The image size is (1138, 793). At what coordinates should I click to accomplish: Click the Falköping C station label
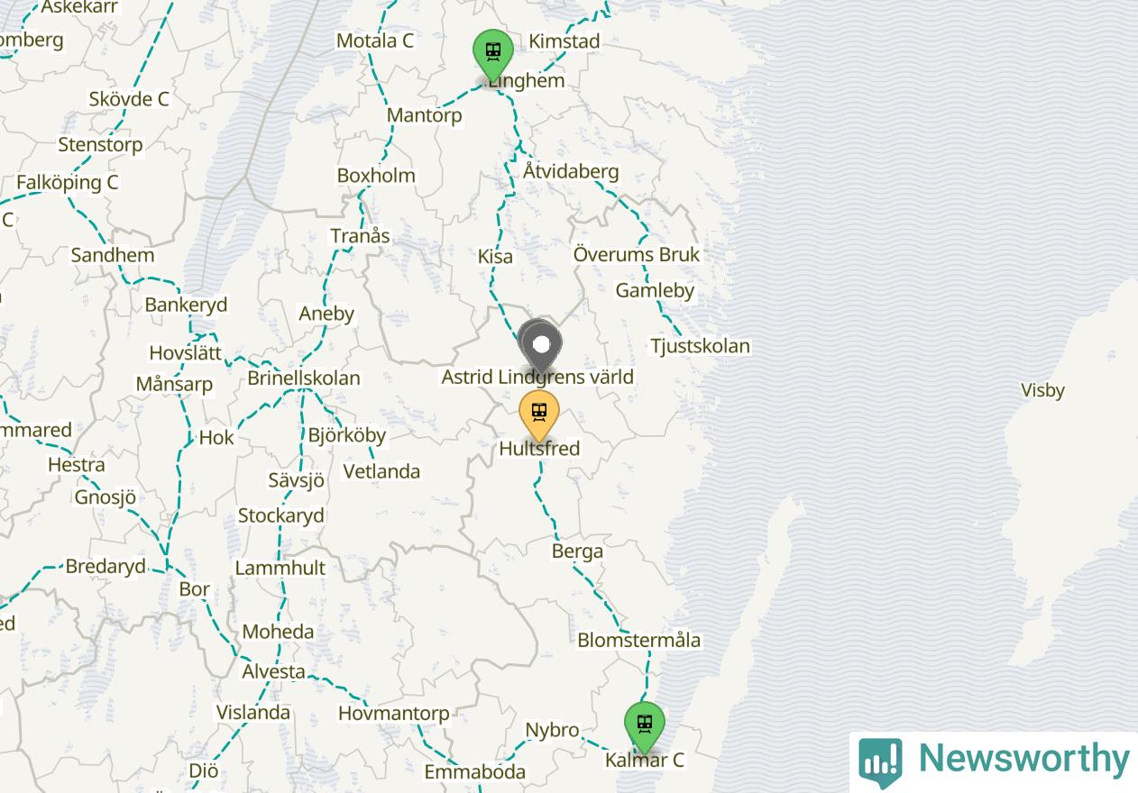coord(68,182)
